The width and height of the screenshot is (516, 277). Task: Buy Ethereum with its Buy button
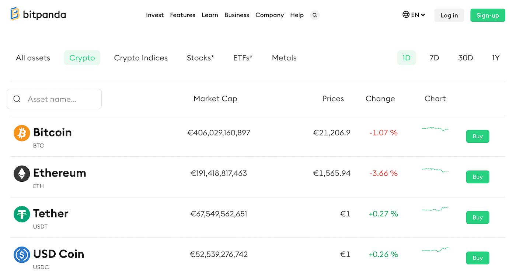478,177
